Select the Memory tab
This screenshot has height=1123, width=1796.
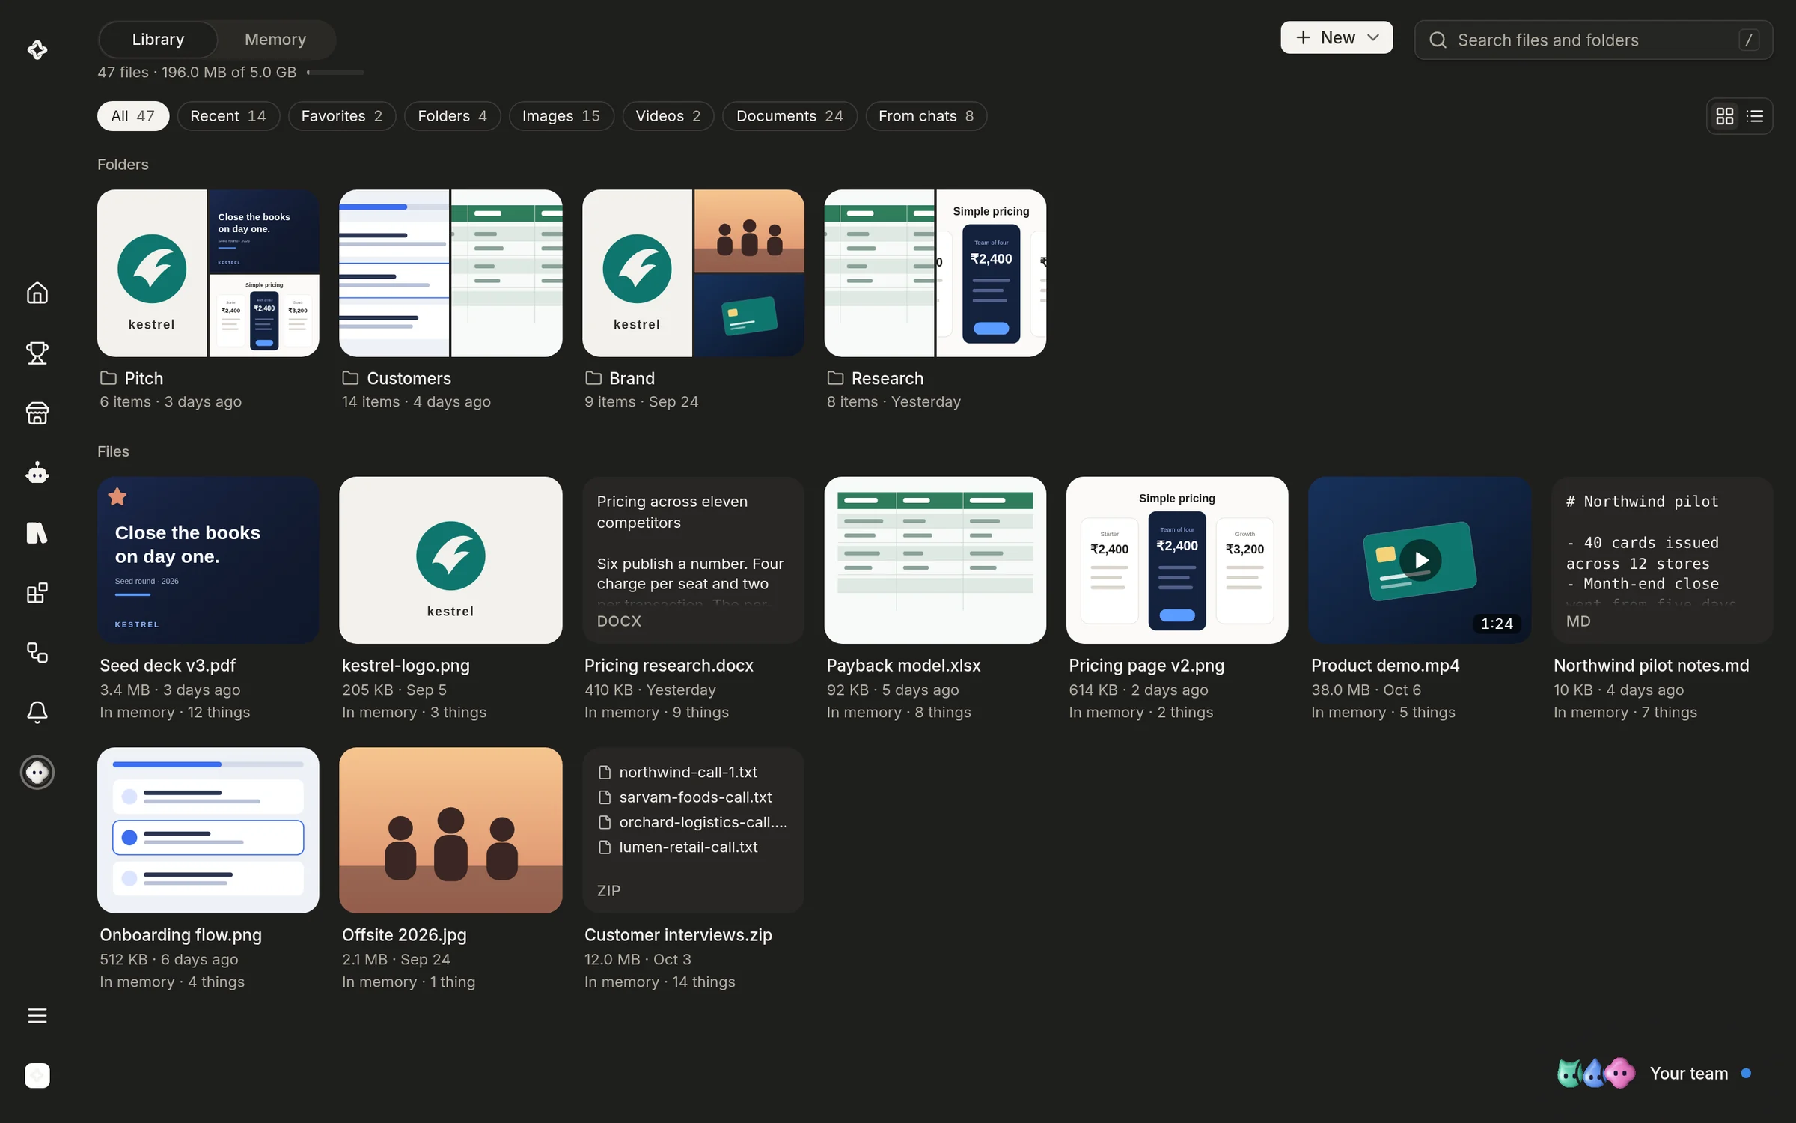(x=275, y=40)
